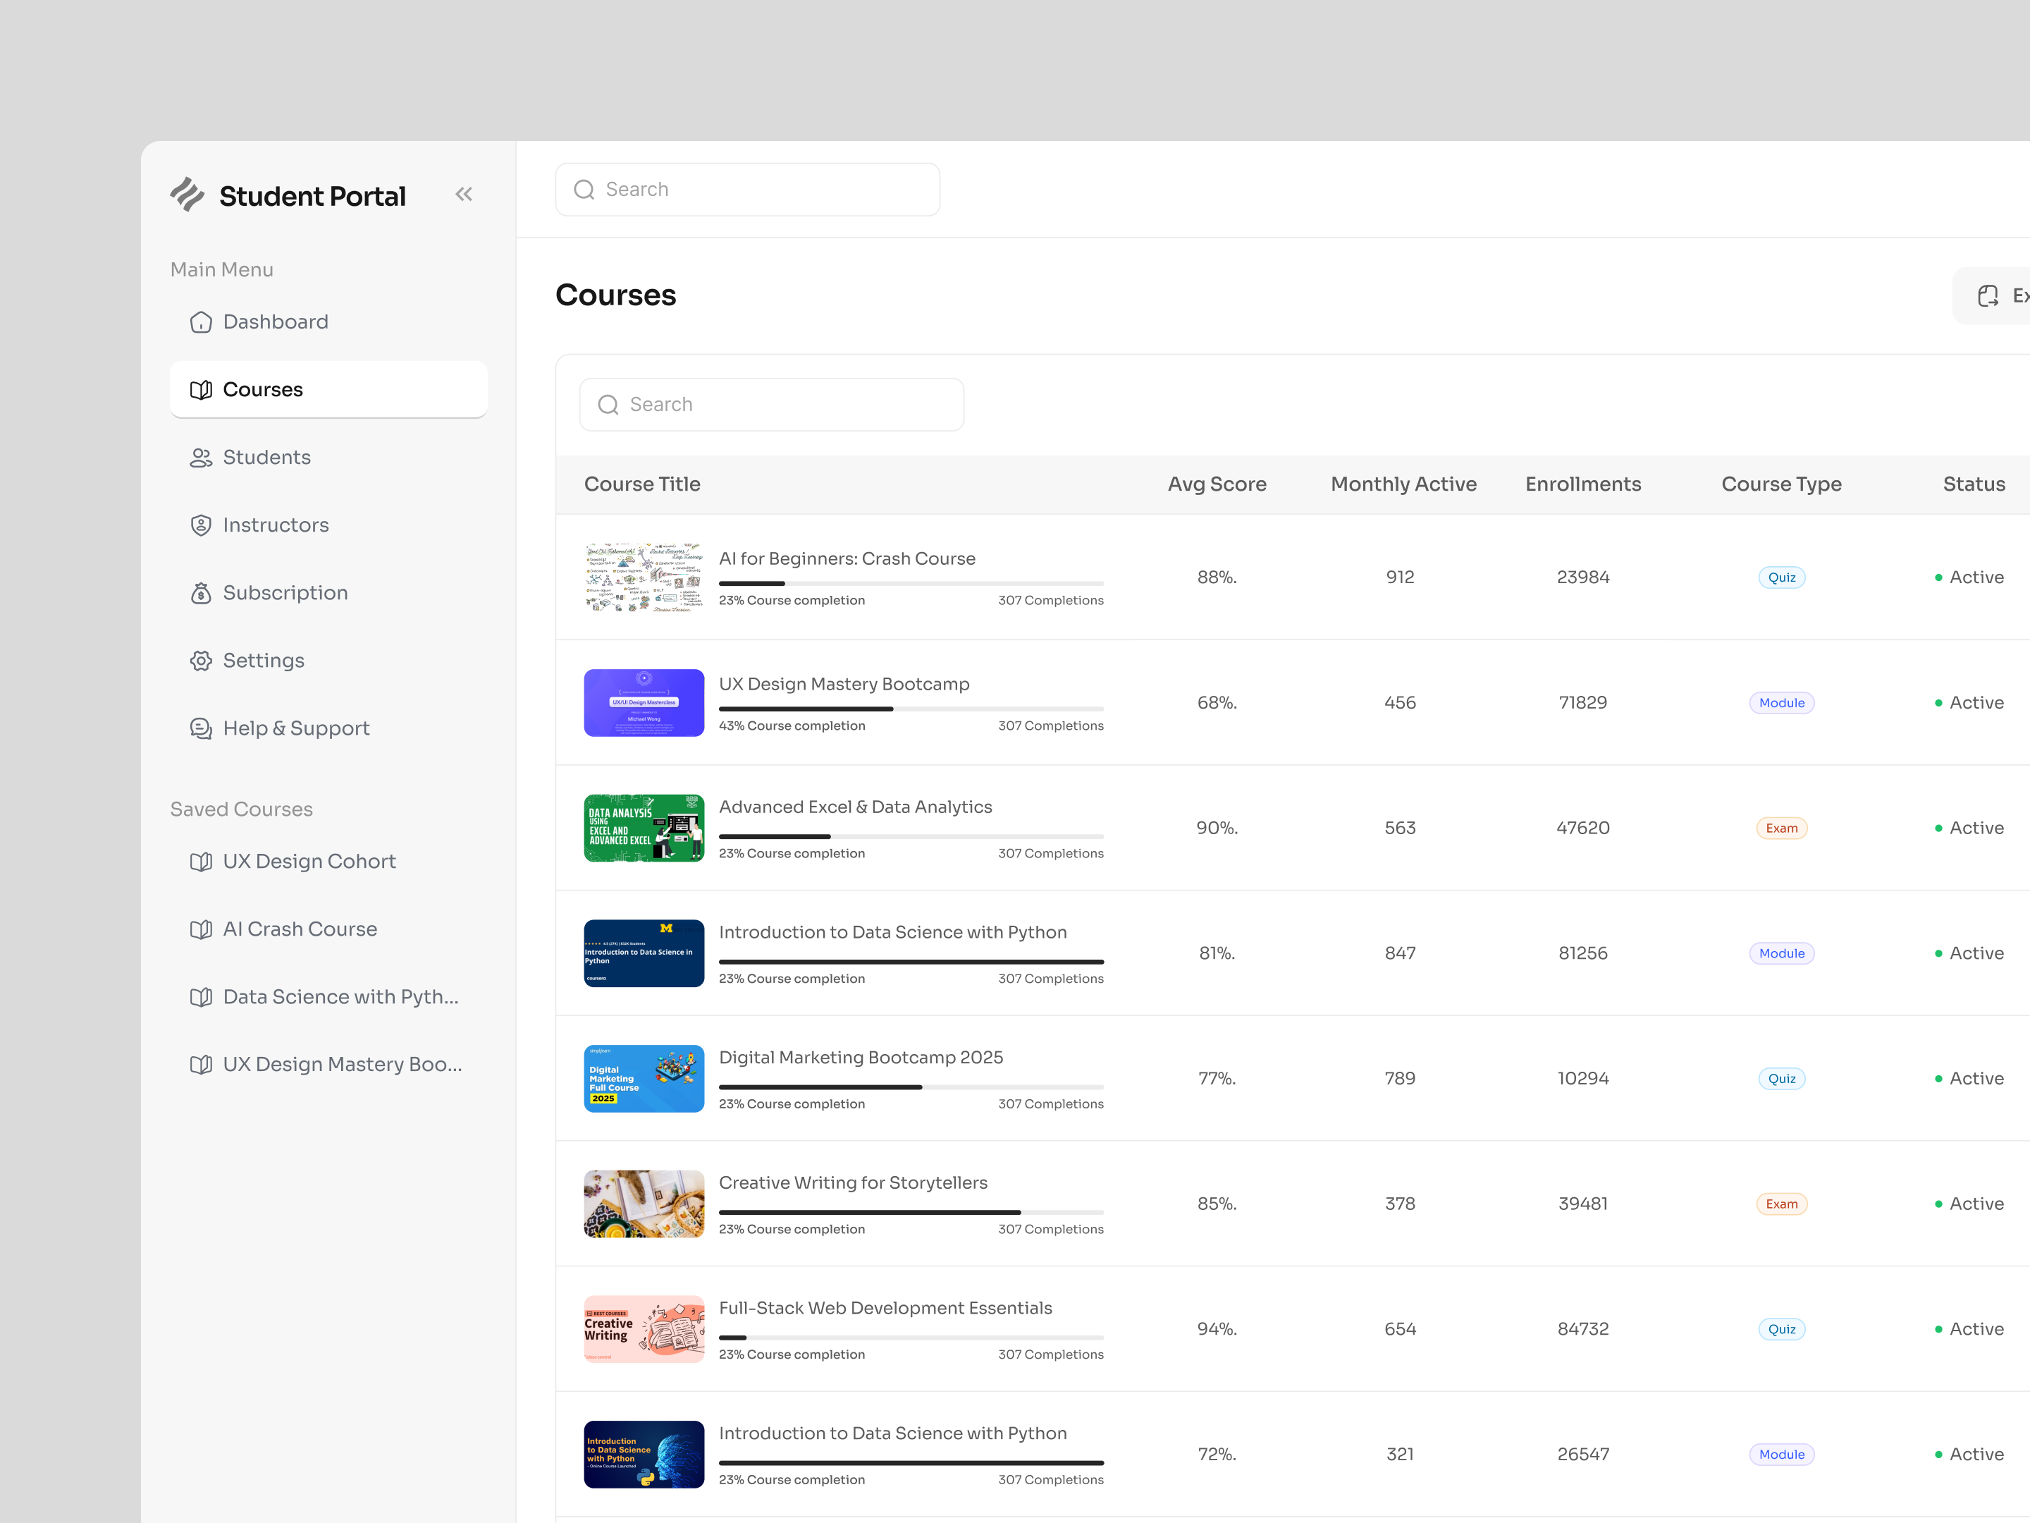The image size is (2030, 1523).
Task: Click the Module badge on UX Design Mastery Bootcamp
Action: point(1781,702)
